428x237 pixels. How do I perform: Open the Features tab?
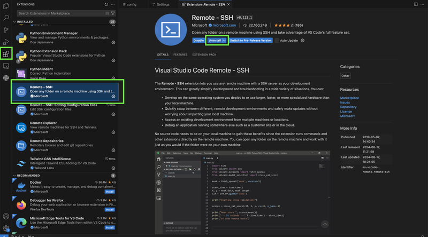click(x=180, y=55)
